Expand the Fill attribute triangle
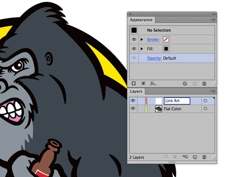 [142, 49]
